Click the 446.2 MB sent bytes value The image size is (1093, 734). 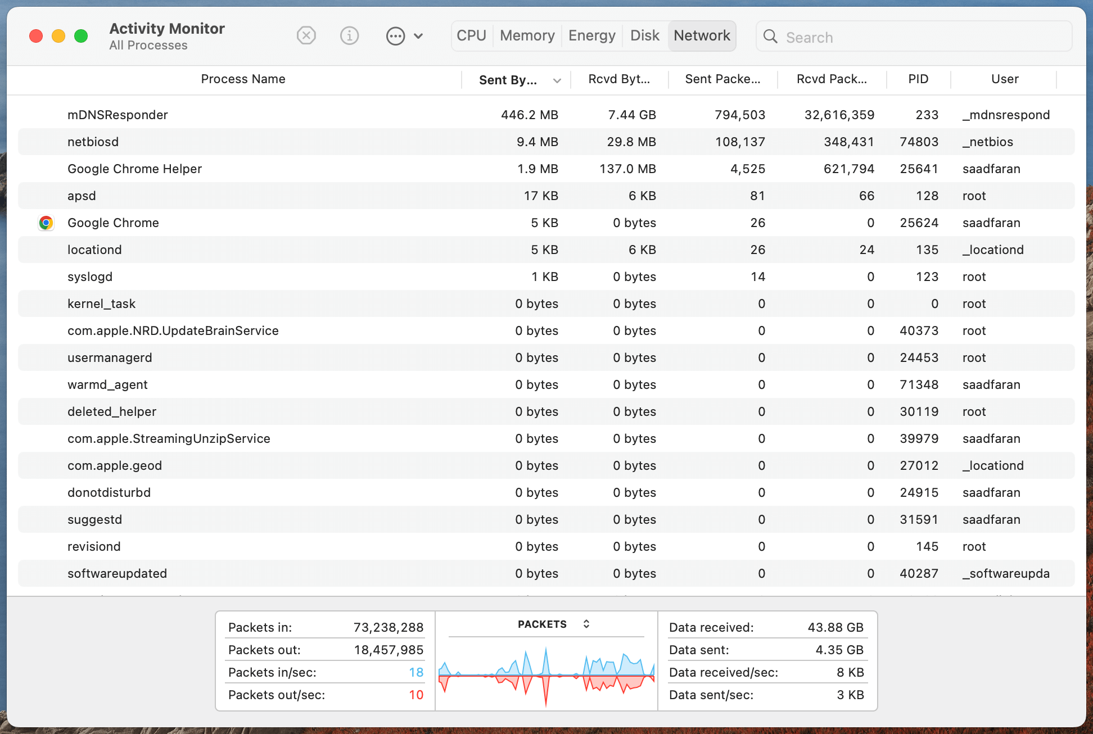point(530,115)
